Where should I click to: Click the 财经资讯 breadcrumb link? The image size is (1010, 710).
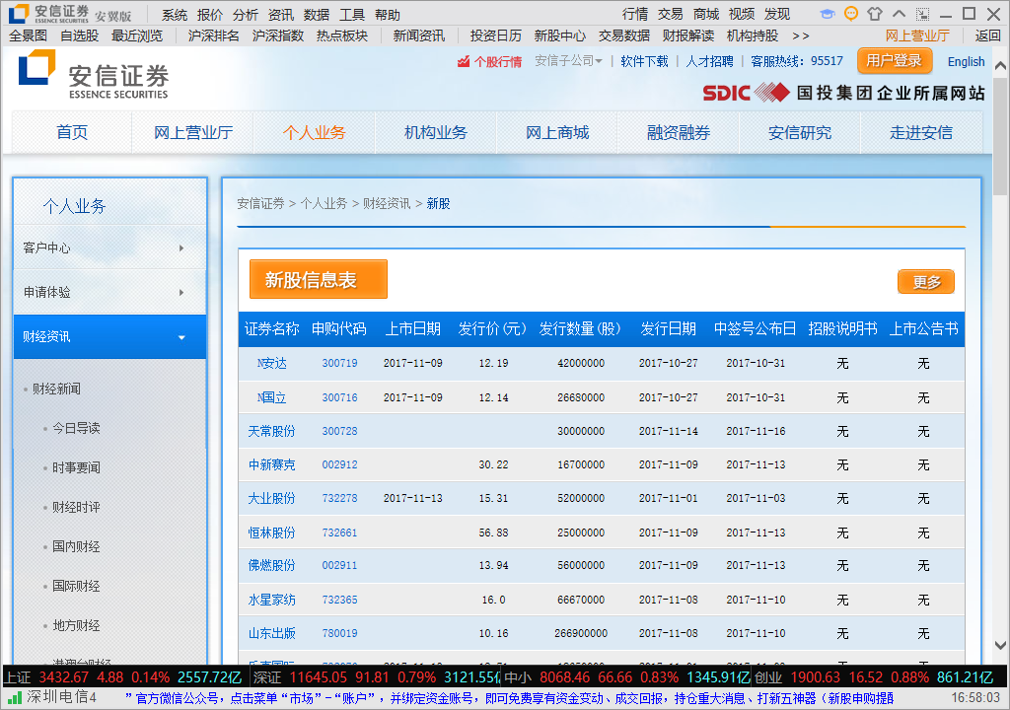tap(387, 203)
